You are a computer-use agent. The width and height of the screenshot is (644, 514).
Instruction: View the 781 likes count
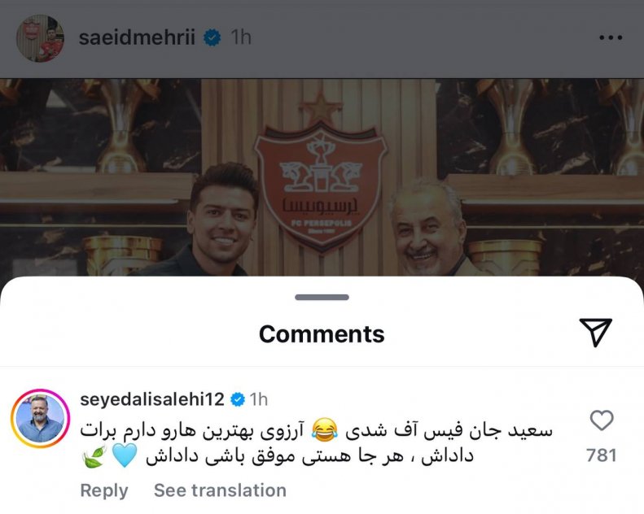(602, 455)
